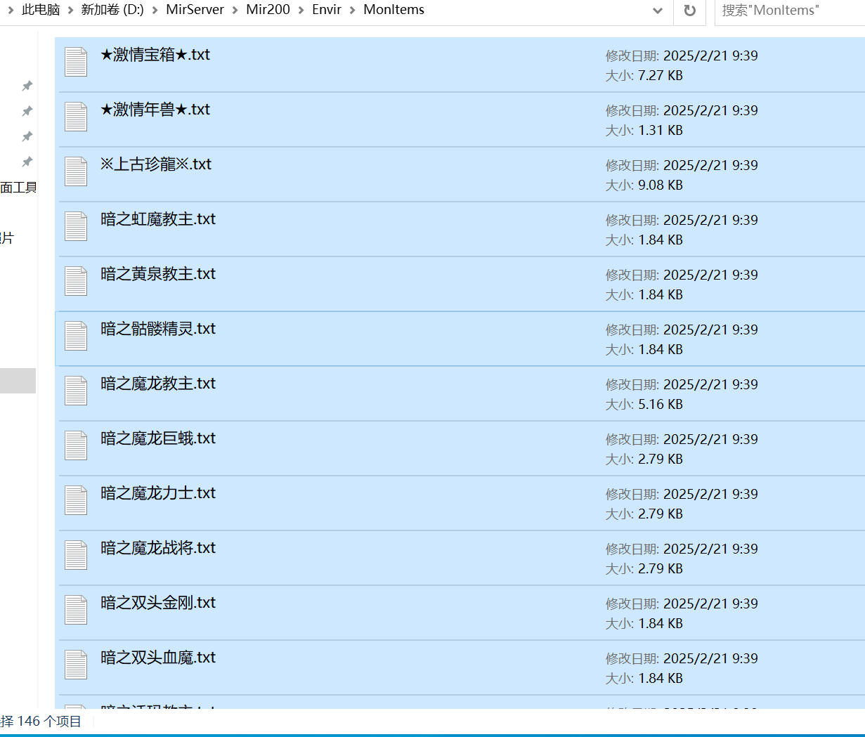The width and height of the screenshot is (865, 737).
Task: Click the 1.31 KB size value
Action: 661,130
